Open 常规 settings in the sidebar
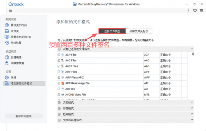 pyautogui.click(x=13, y=77)
